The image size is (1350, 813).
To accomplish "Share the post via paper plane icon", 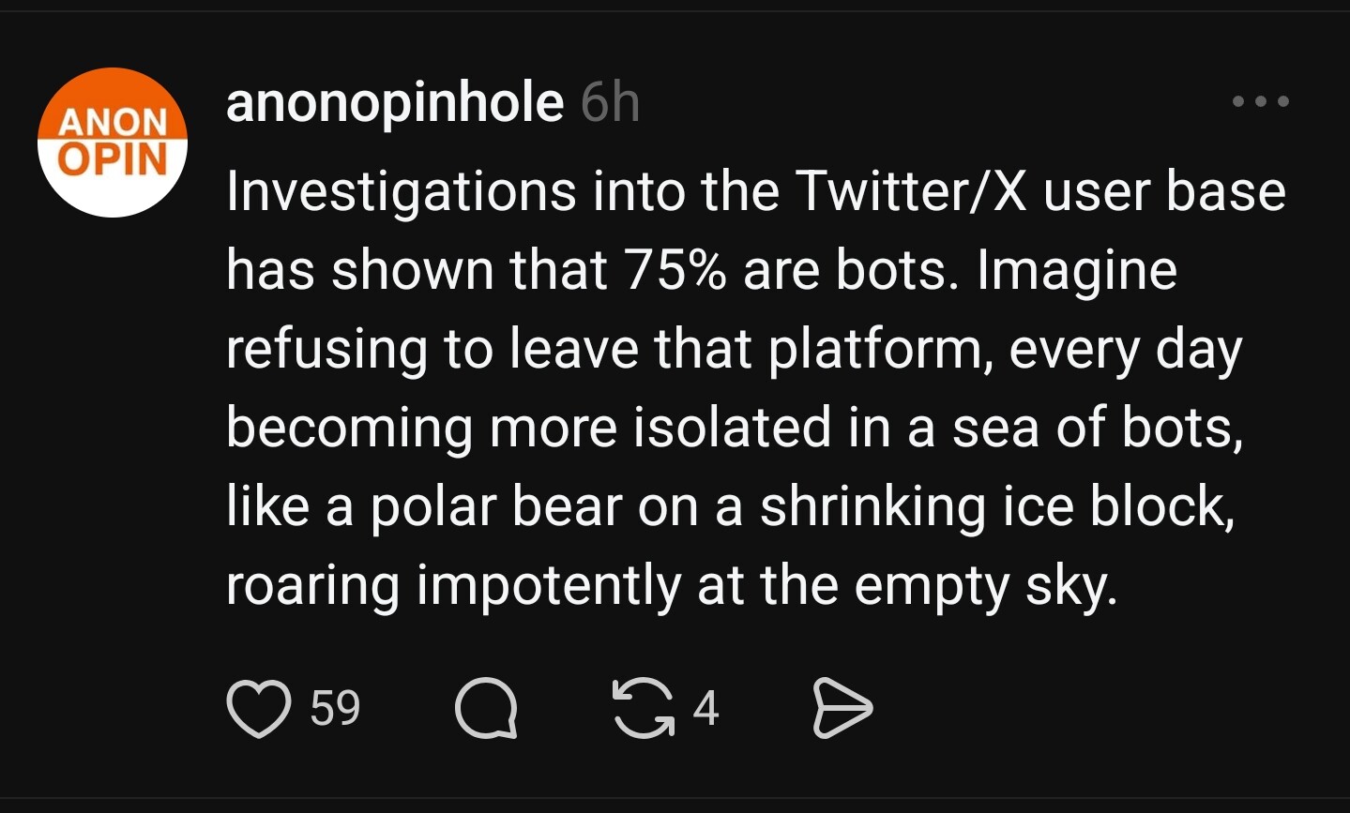I will pyautogui.click(x=842, y=709).
